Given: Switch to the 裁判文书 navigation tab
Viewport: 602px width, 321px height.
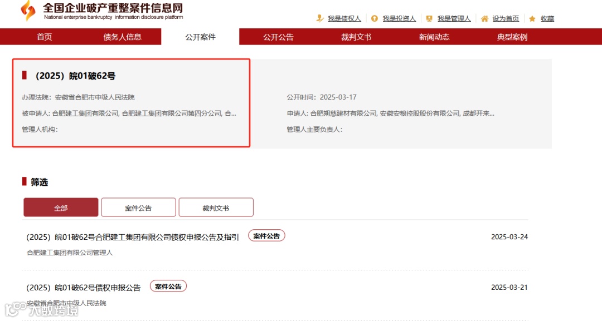Looking at the screenshot, I should [356, 37].
